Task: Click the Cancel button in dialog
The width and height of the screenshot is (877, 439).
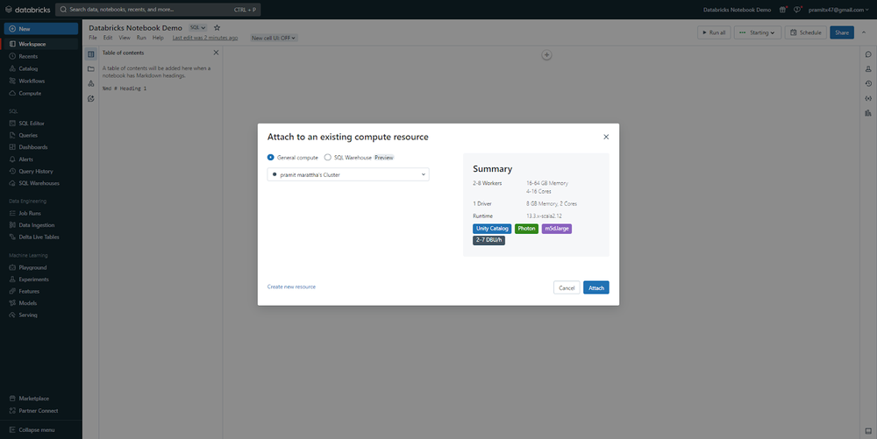Action: (x=567, y=287)
